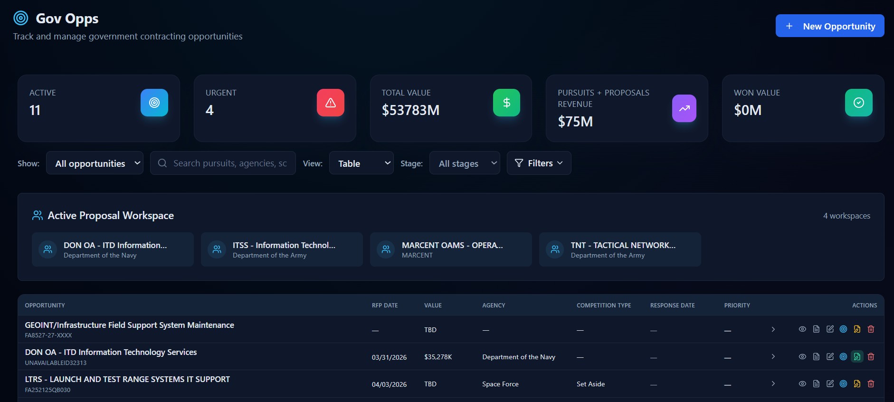Expand the 'All stages' Stage dropdown
The height and width of the screenshot is (402, 894).
coord(465,163)
